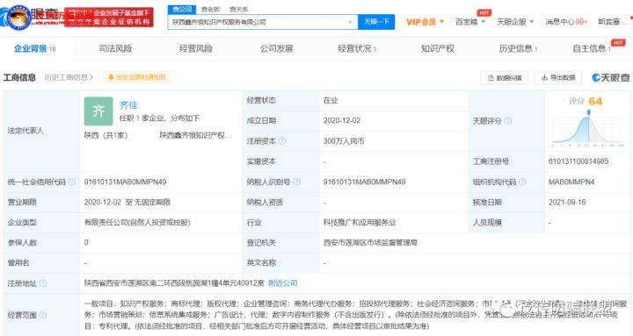
Task: Click the help icon beside 注册地址
Action: (x=43, y=283)
